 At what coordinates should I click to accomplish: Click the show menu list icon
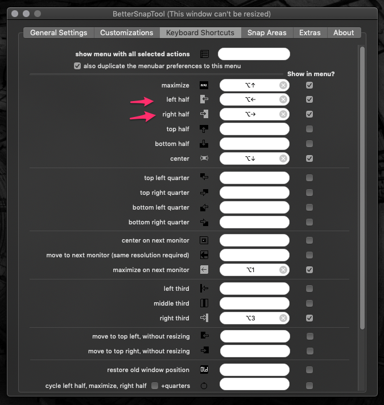[x=204, y=54]
